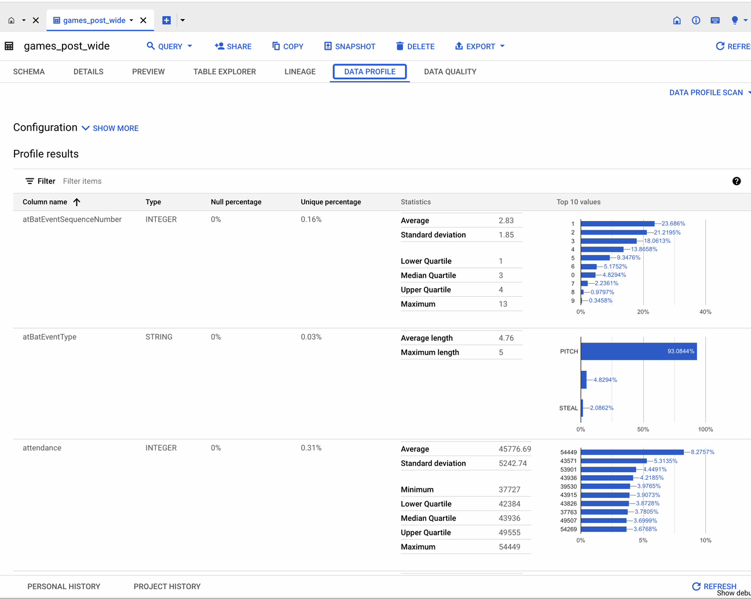Click the home icon in tab bar
751x599 pixels.
coord(11,20)
